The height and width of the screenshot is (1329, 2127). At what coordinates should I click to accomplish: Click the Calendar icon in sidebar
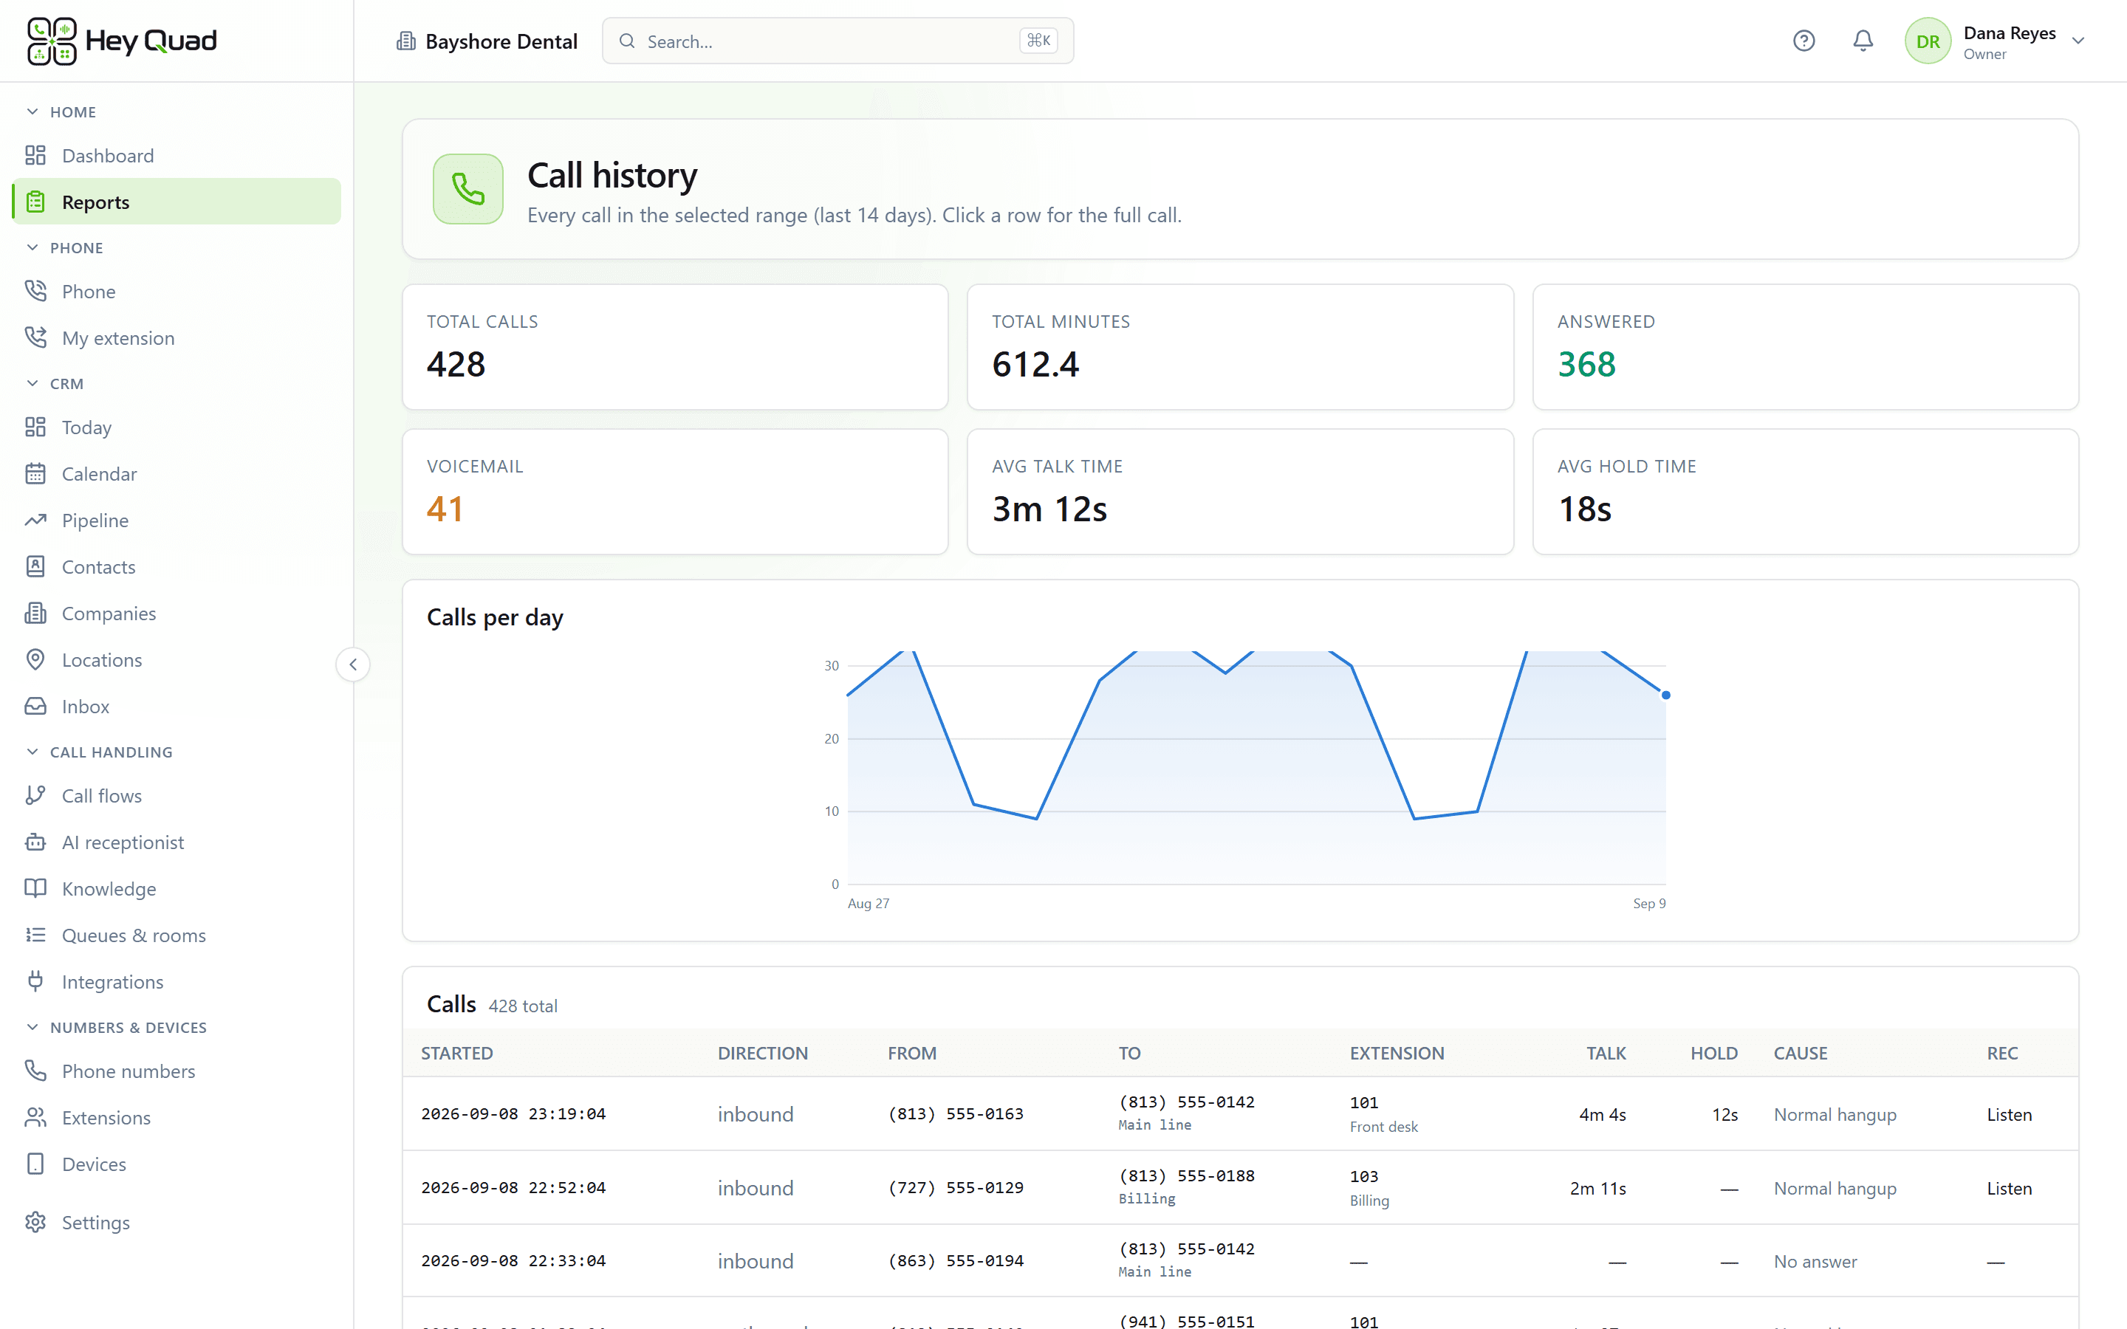(35, 473)
